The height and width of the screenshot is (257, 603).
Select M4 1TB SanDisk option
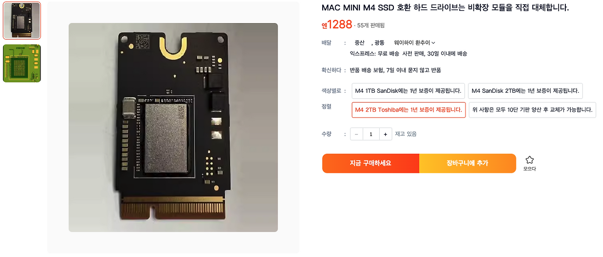pyautogui.click(x=408, y=91)
